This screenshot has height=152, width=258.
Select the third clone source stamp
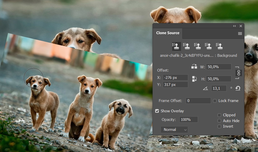pos(197,46)
